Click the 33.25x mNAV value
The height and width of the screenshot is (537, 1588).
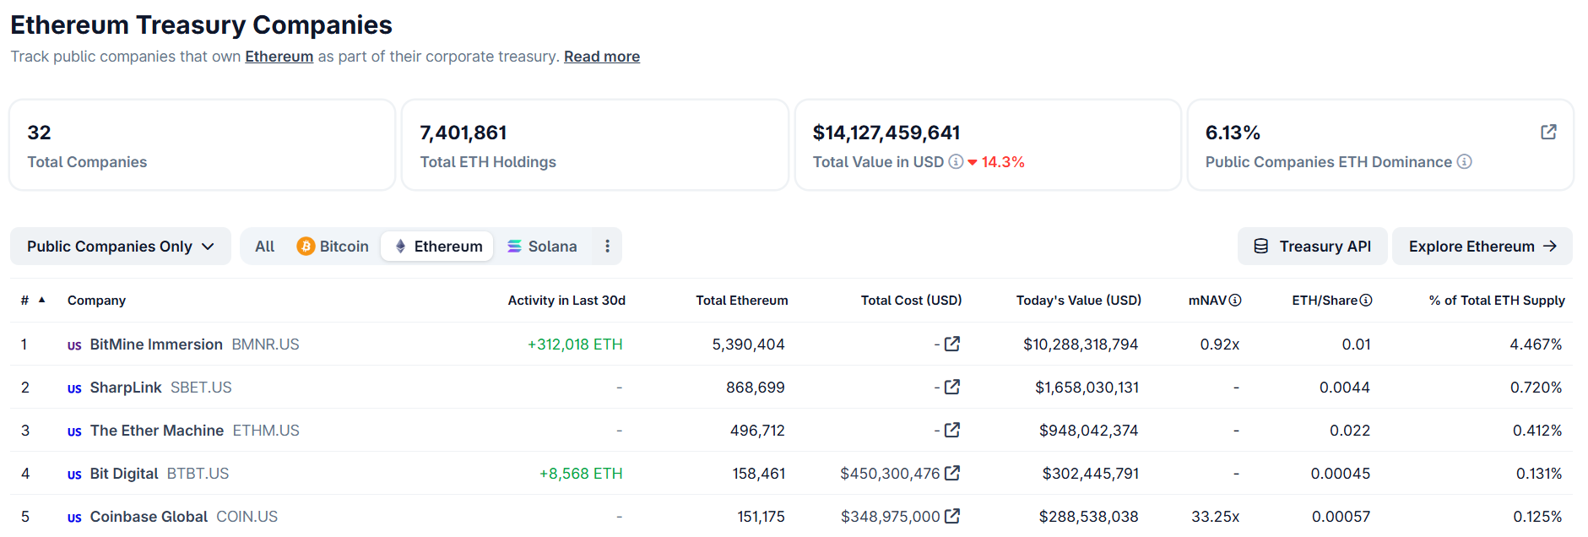[1215, 516]
